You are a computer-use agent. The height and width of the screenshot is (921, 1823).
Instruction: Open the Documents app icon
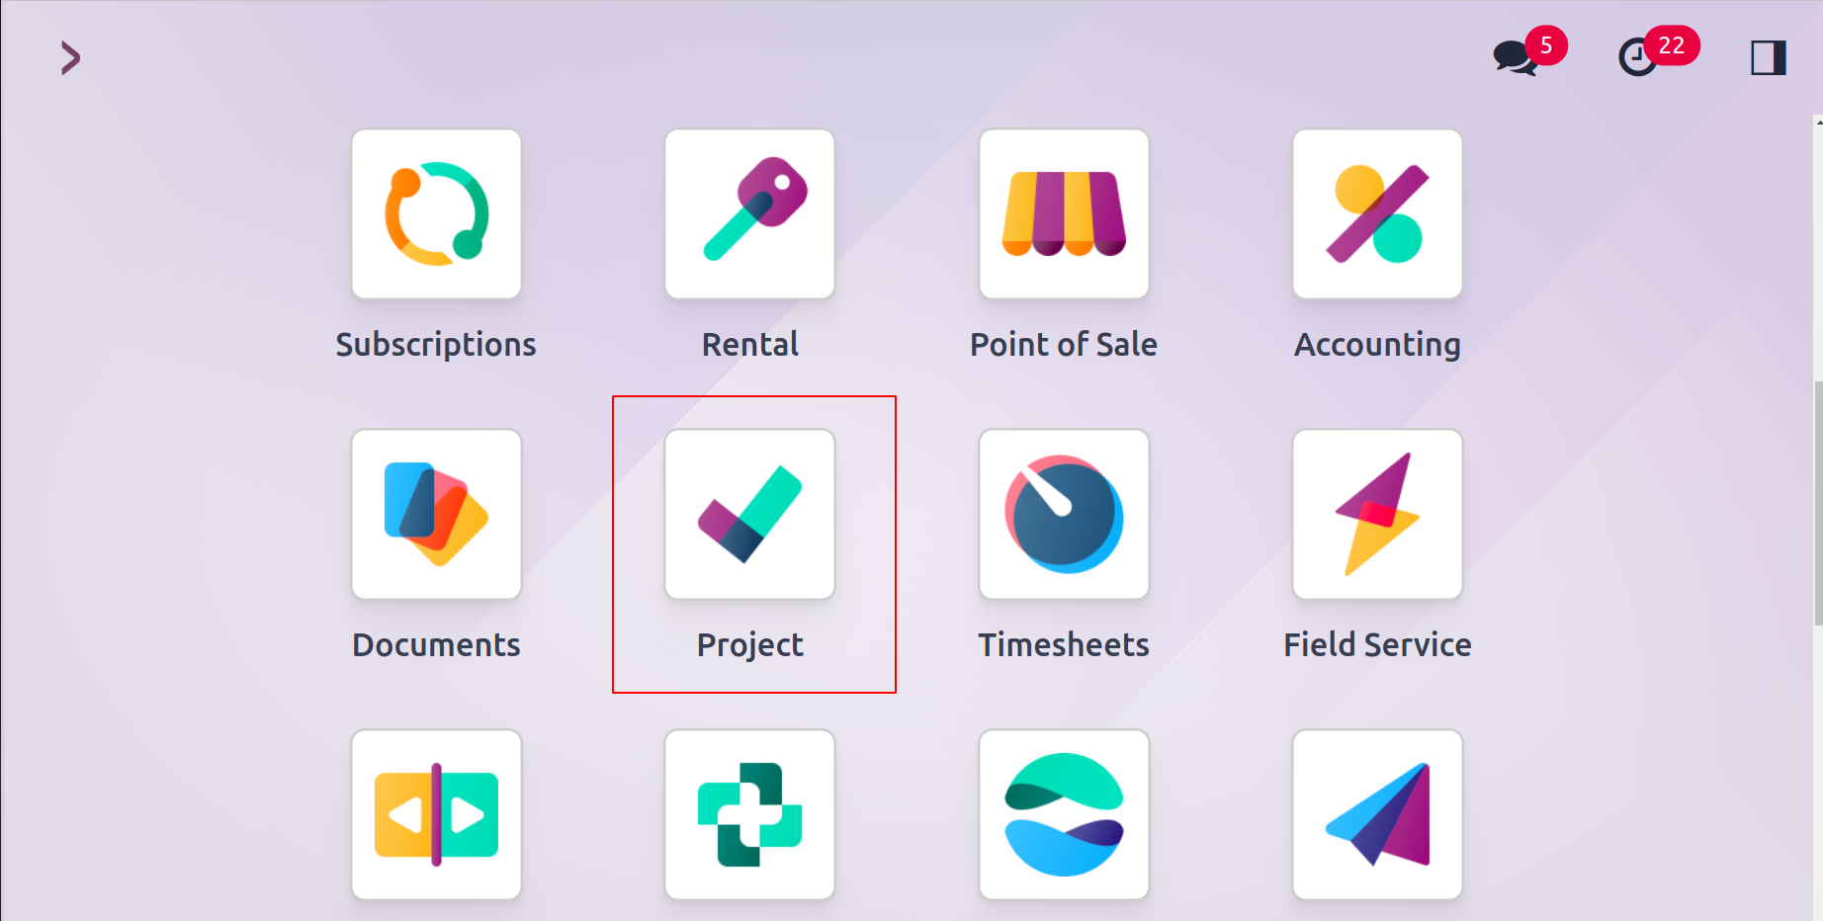click(436, 514)
